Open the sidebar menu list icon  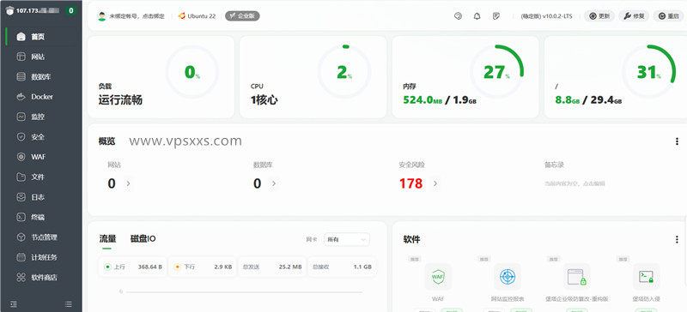68,303
